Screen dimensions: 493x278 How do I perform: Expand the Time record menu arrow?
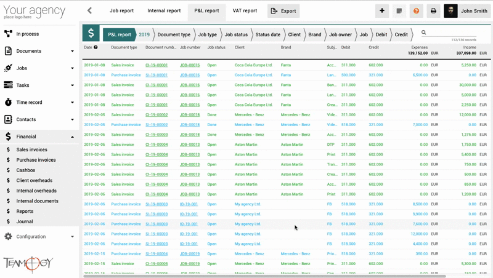72,102
